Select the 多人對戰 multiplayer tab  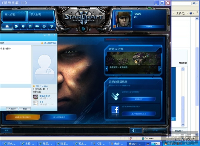pos(41,16)
